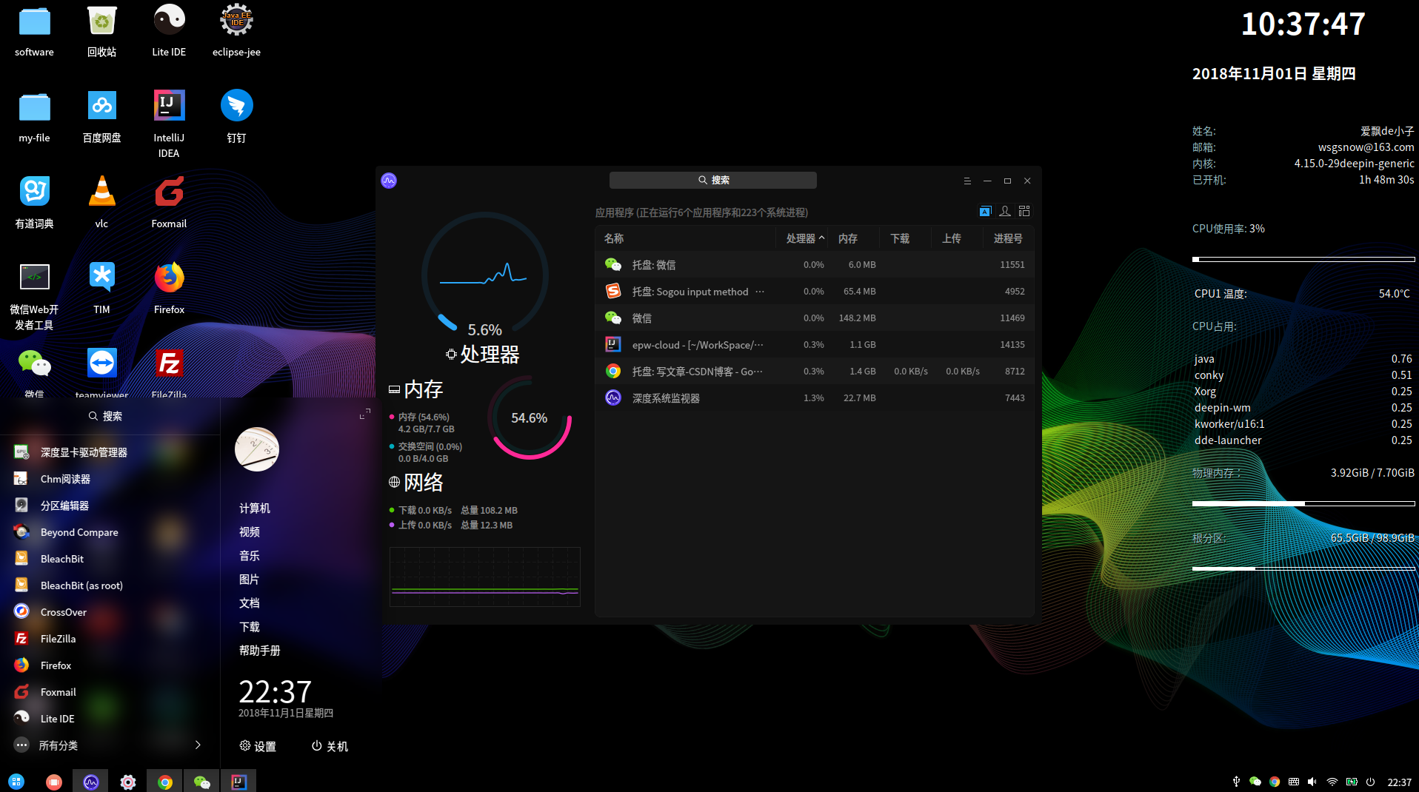Toggle the network icon in system tray

tap(1332, 782)
